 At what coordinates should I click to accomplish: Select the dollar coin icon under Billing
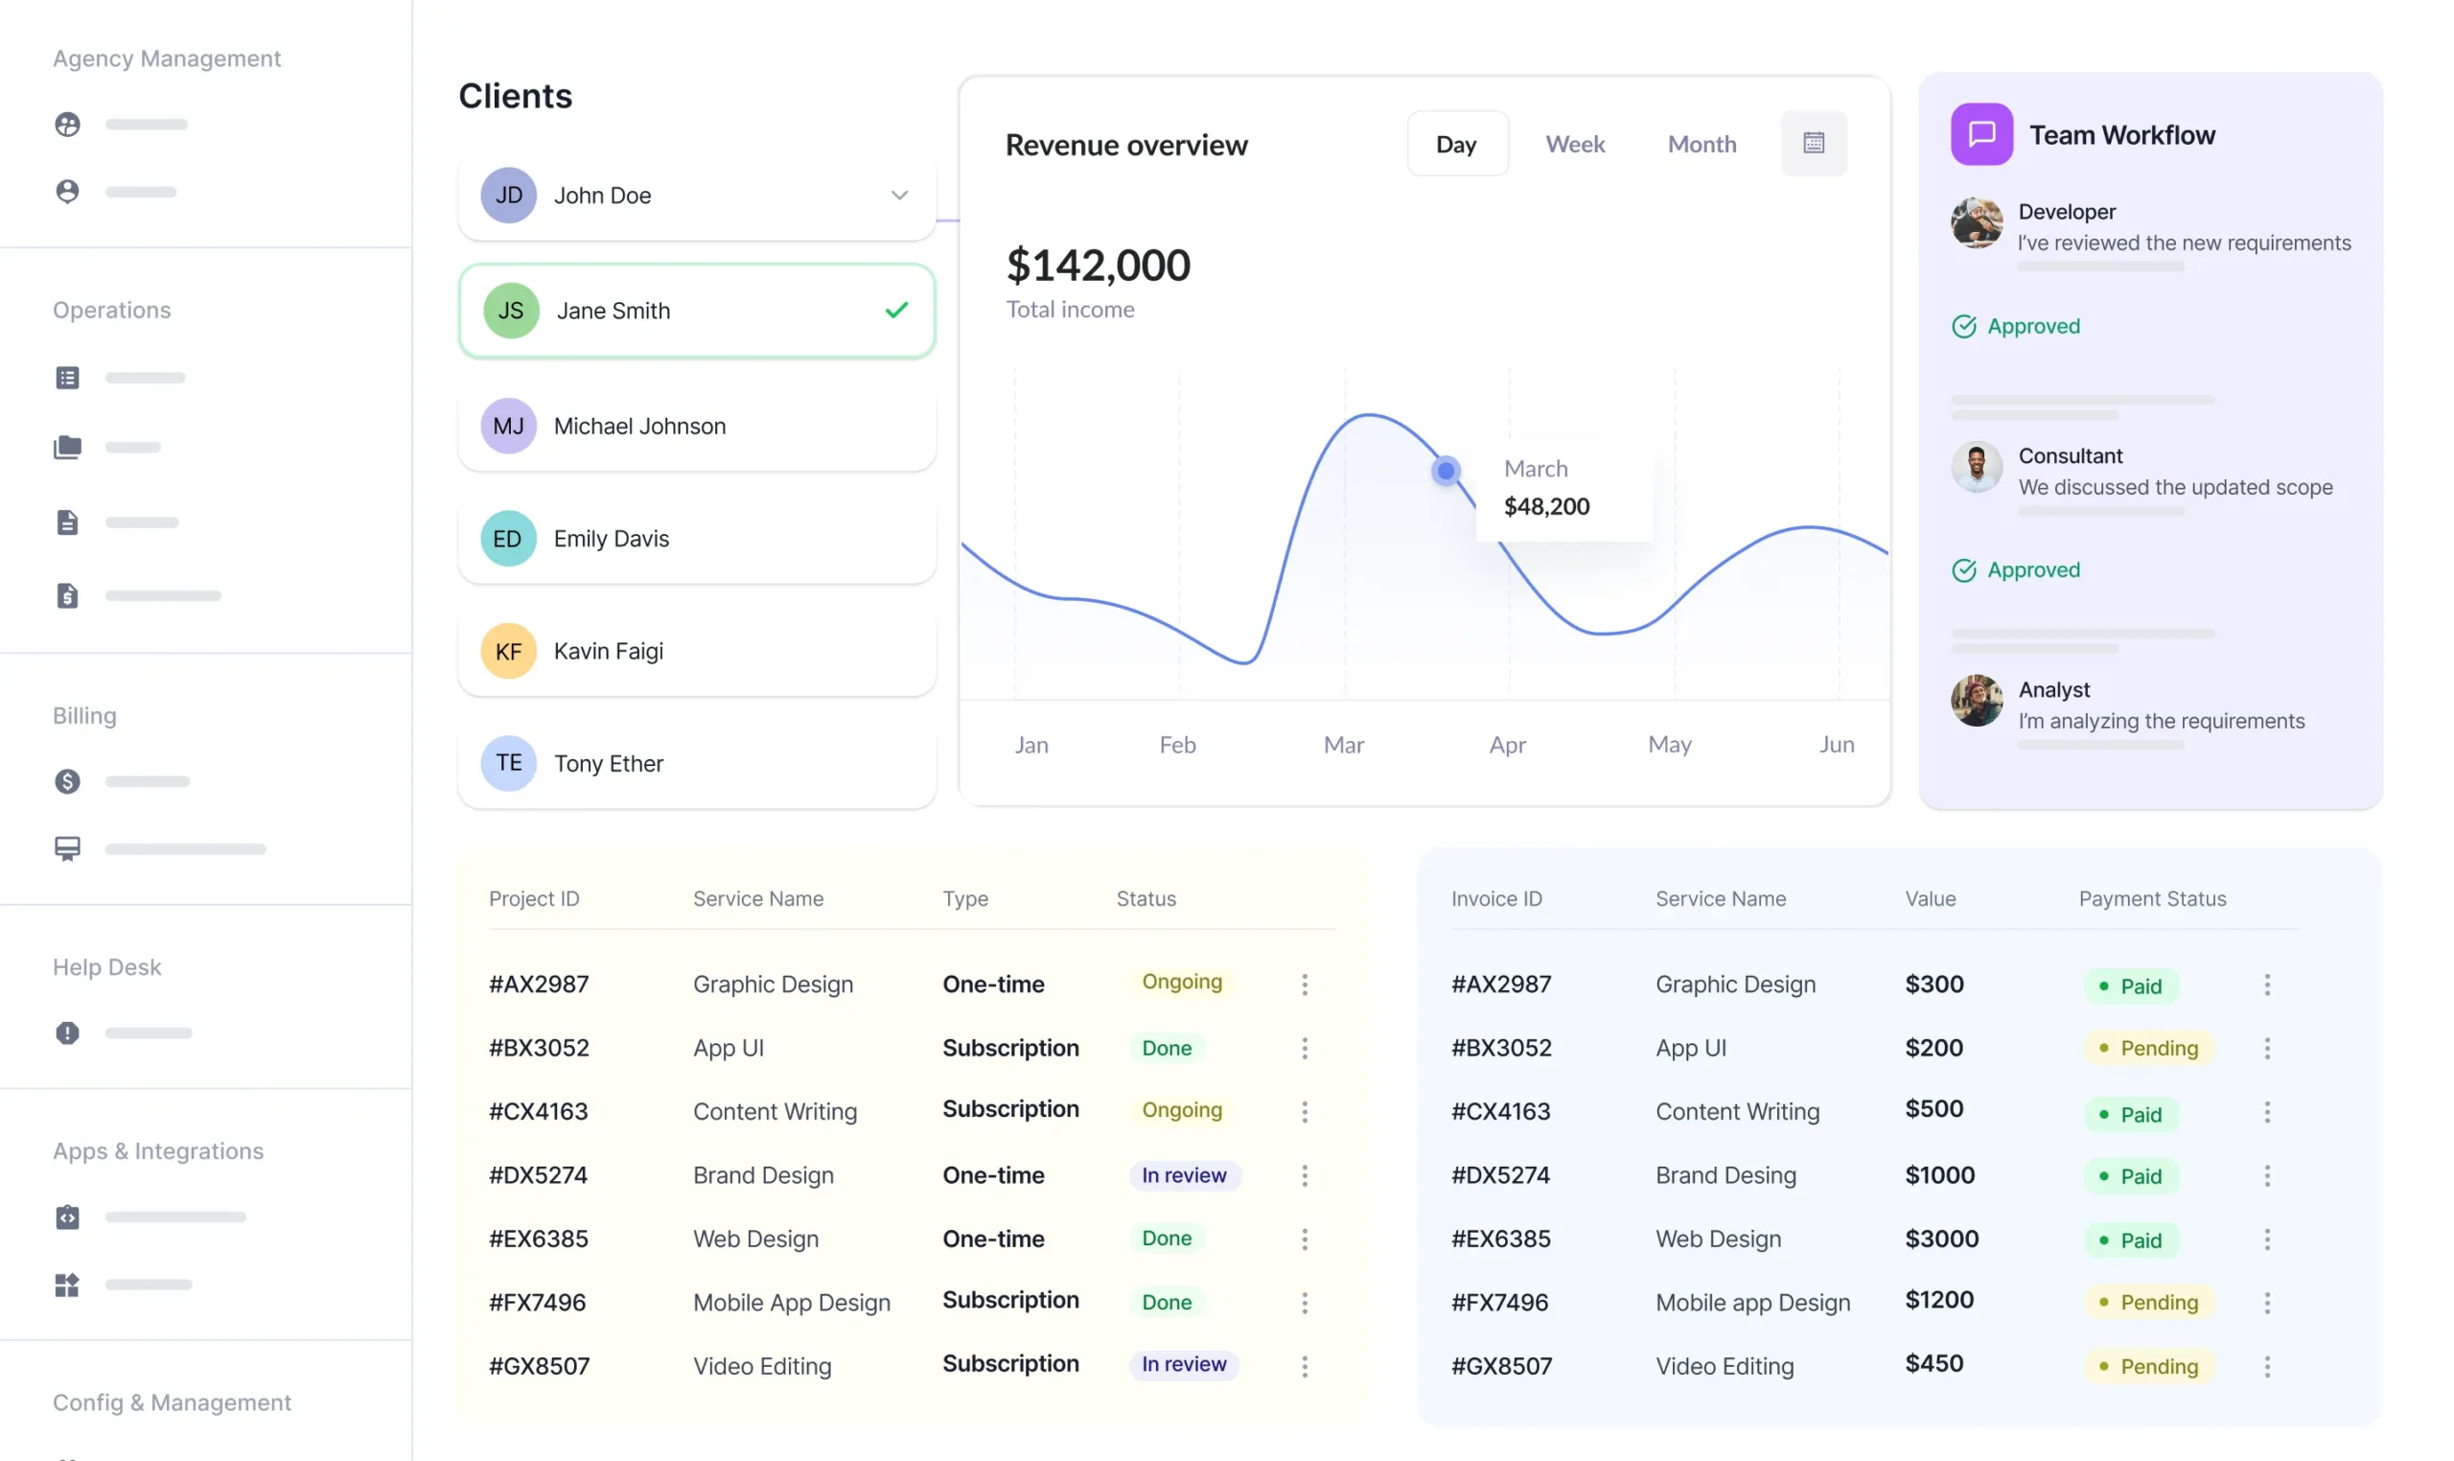[x=67, y=780]
